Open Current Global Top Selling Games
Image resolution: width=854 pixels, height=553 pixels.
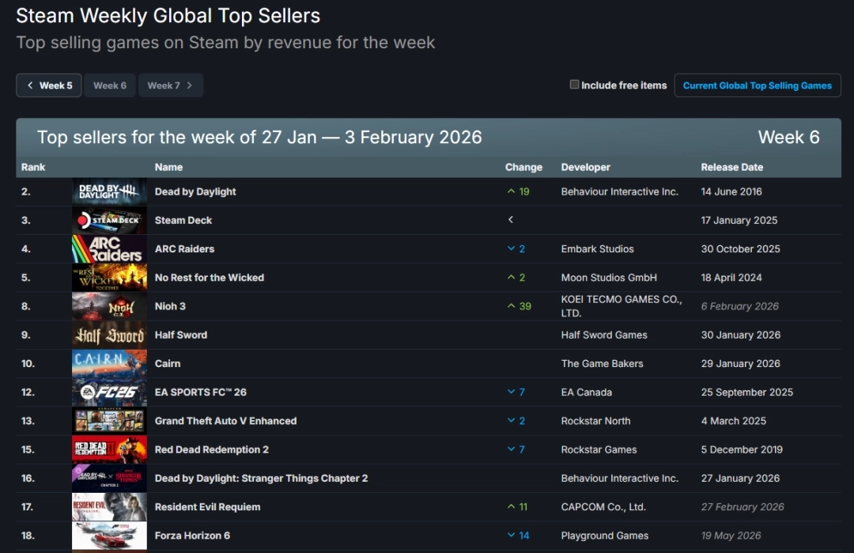[x=757, y=85]
